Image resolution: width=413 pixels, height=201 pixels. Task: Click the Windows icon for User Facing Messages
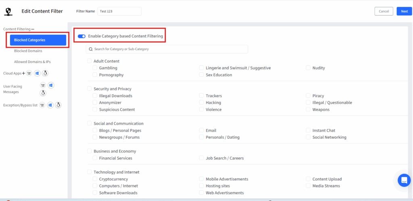51,85
